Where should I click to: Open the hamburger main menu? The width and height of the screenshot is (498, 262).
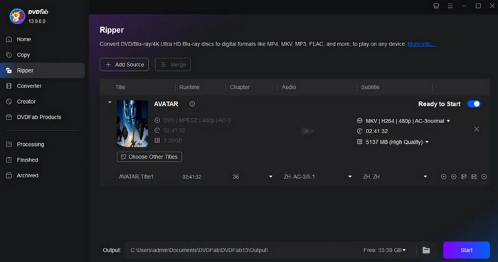pos(450,6)
